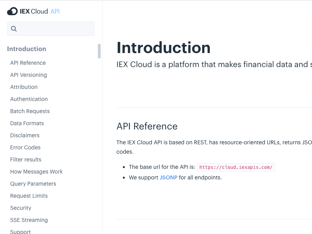The image size is (312, 234).
Task: Click the IEX Cloud logo icon
Action: pos(12,11)
